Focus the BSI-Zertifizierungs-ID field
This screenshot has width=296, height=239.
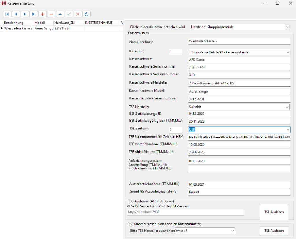(x=239, y=114)
